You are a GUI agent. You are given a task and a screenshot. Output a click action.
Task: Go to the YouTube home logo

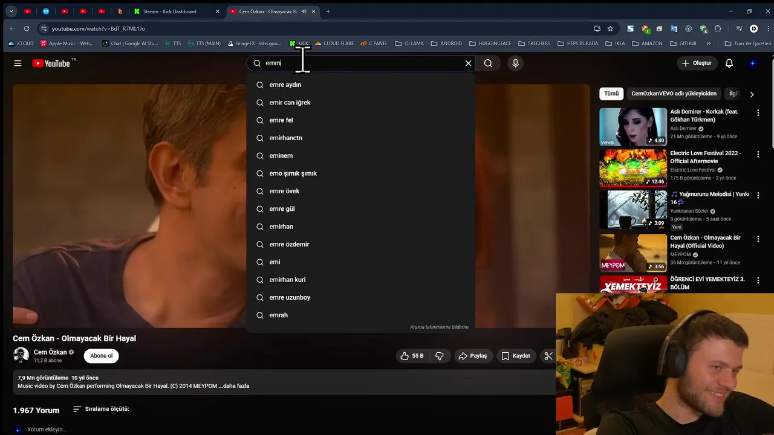click(x=51, y=63)
